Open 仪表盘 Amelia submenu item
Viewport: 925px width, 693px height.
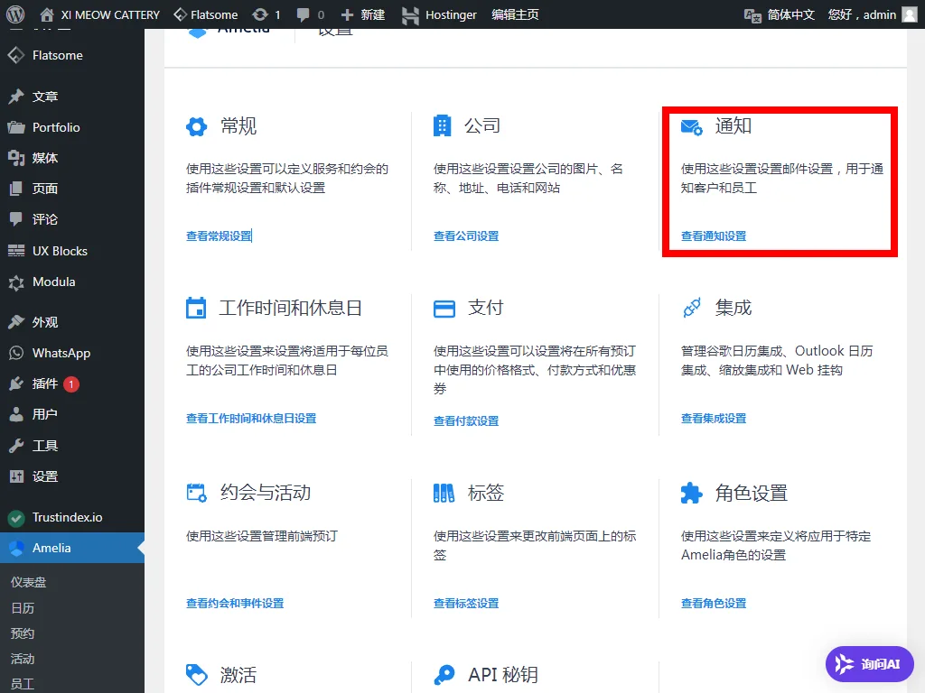(28, 582)
